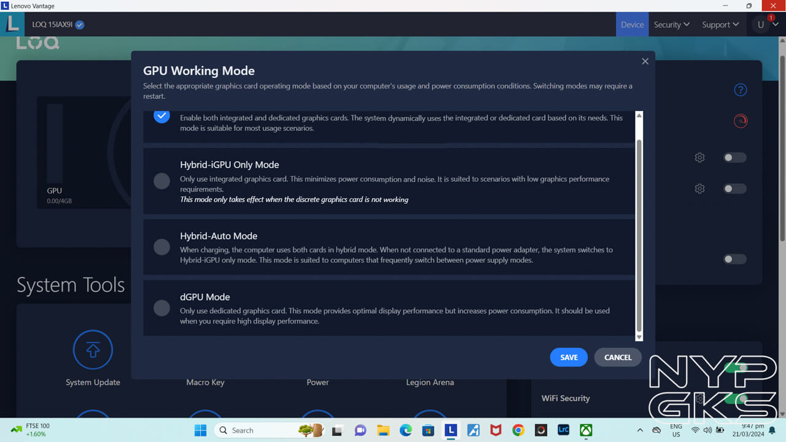Click the blue help question mark icon
This screenshot has height=442, width=786.
click(741, 90)
